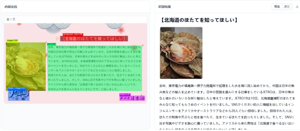Viewport: 300px width, 131px height.
Task: Select the blue footer_image 0.62 label
Action: click(17, 88)
